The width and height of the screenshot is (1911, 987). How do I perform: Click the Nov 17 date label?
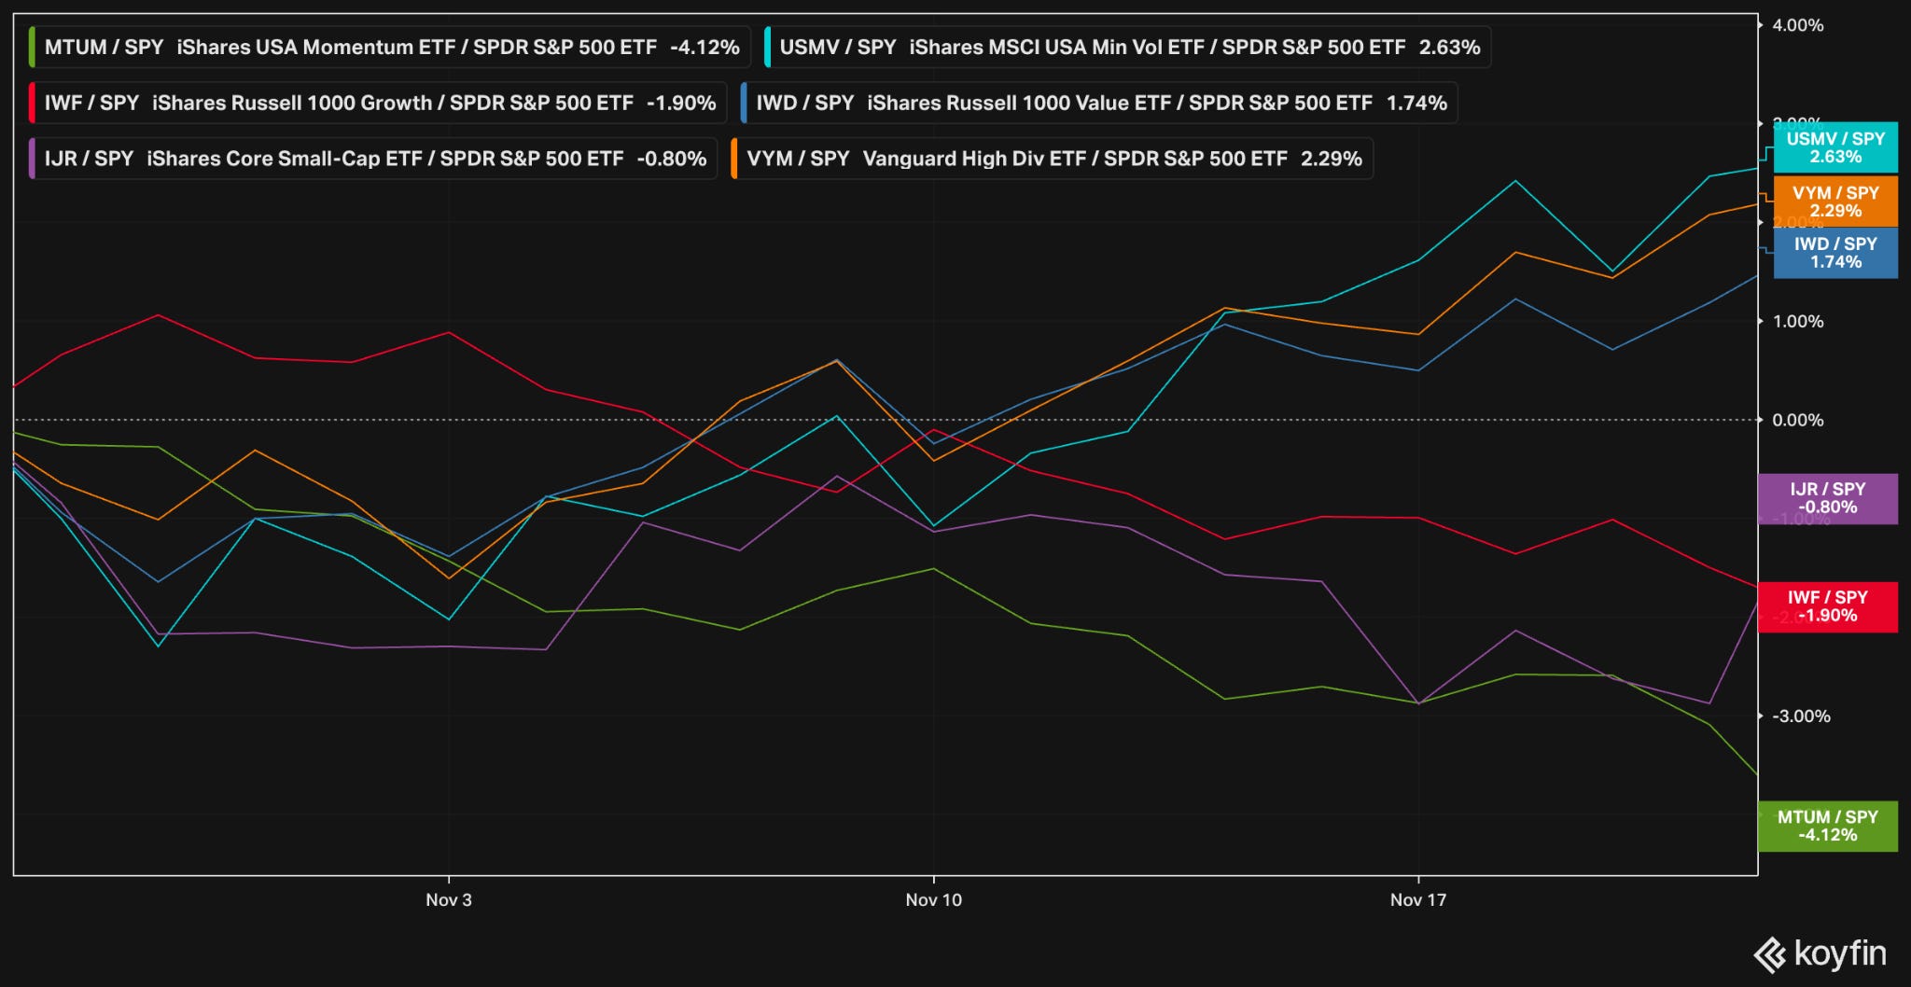[x=1418, y=900]
